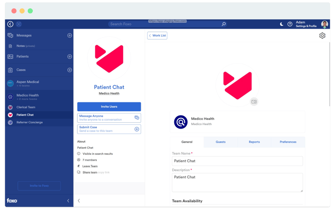Collapse the left sidebar chevron

pyautogui.click(x=68, y=201)
